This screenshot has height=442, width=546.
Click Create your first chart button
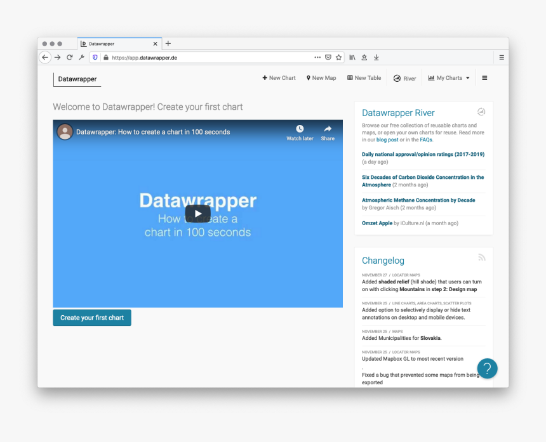91,318
